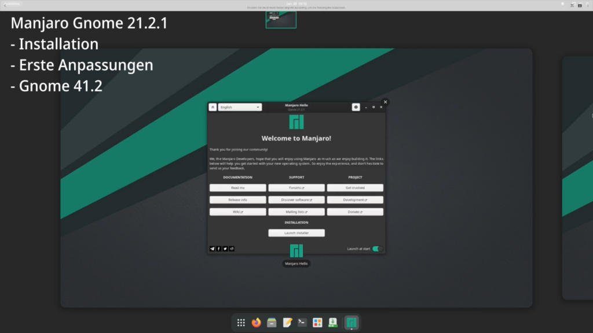Toggle the Launch at start switch

click(x=378, y=249)
